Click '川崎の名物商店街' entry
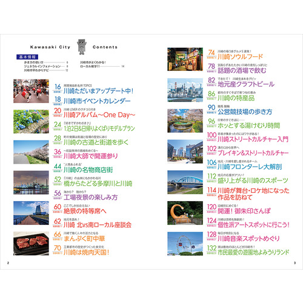 point(88,170)
